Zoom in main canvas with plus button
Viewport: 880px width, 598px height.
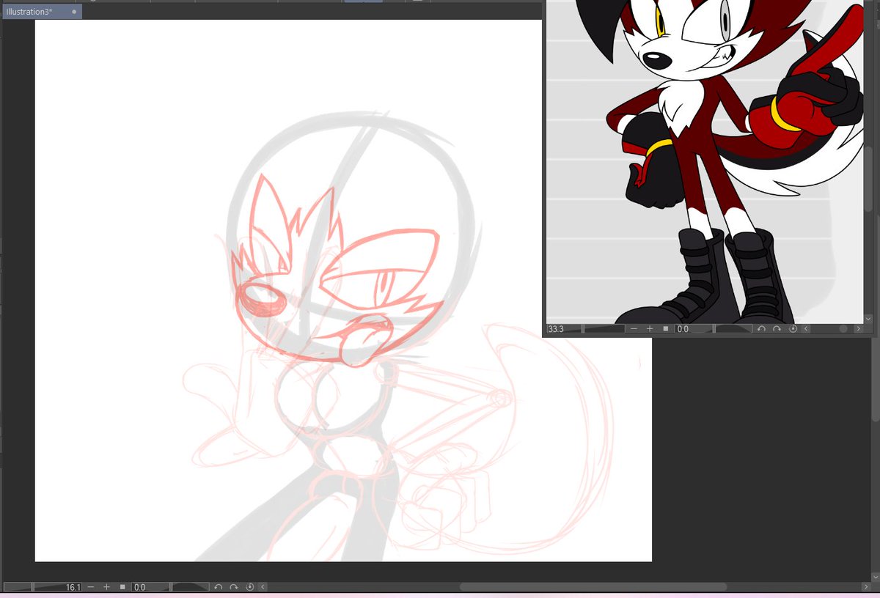tap(106, 587)
